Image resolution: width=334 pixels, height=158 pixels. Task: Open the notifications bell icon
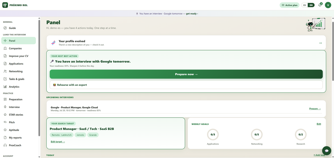coord(320,5)
